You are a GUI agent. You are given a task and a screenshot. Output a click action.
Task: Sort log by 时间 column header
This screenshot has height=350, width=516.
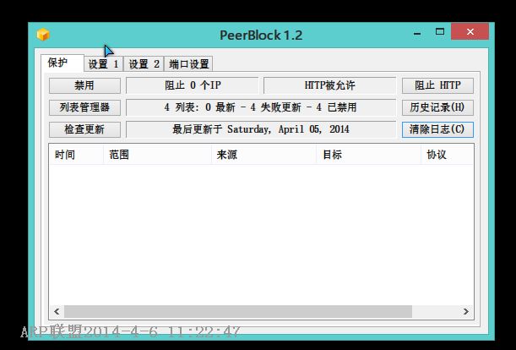tap(76, 155)
